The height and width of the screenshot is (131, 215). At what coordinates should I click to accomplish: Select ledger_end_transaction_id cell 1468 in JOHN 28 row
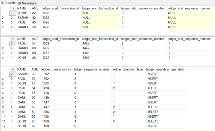(100, 58)
